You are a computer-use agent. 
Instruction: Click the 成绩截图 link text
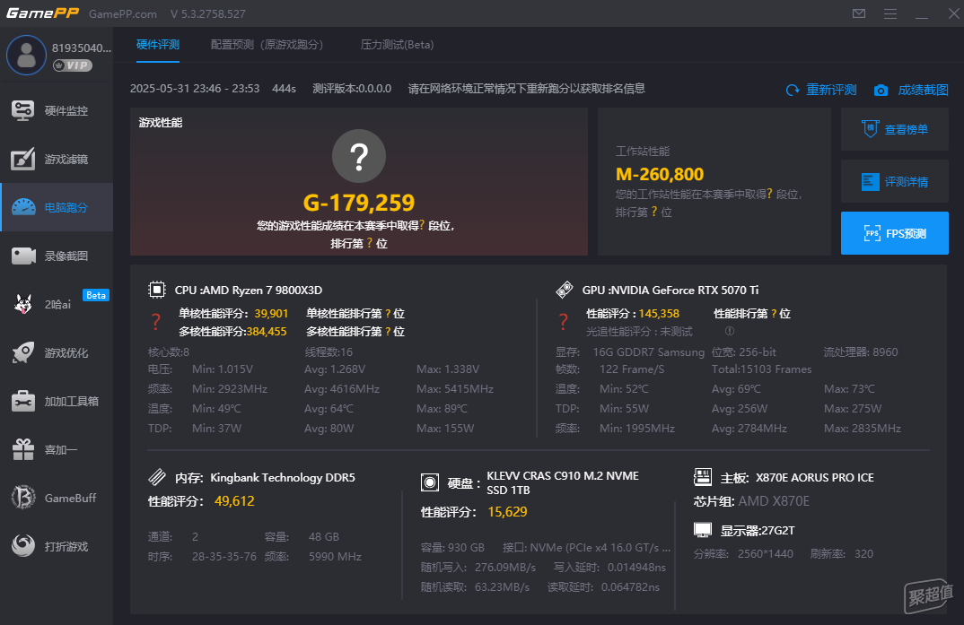923,91
